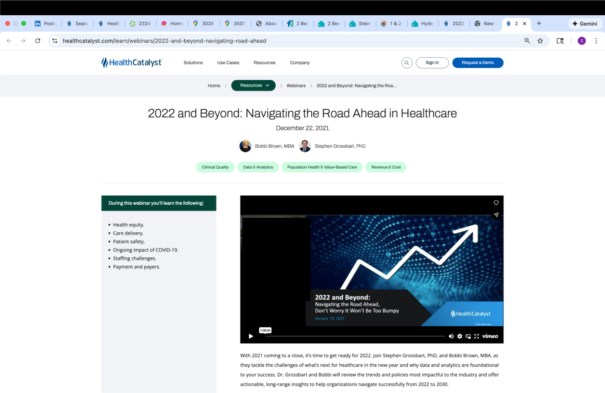Open Google Lens search icon in toolbar
This screenshot has height=393, width=605.
(560, 41)
